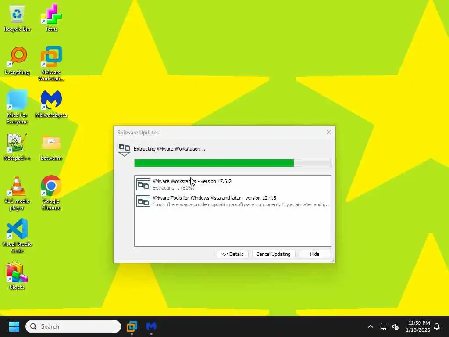Select the batworm folder on desktop
The height and width of the screenshot is (337, 449).
pos(51,148)
